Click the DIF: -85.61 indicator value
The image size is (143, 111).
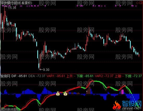19,76
